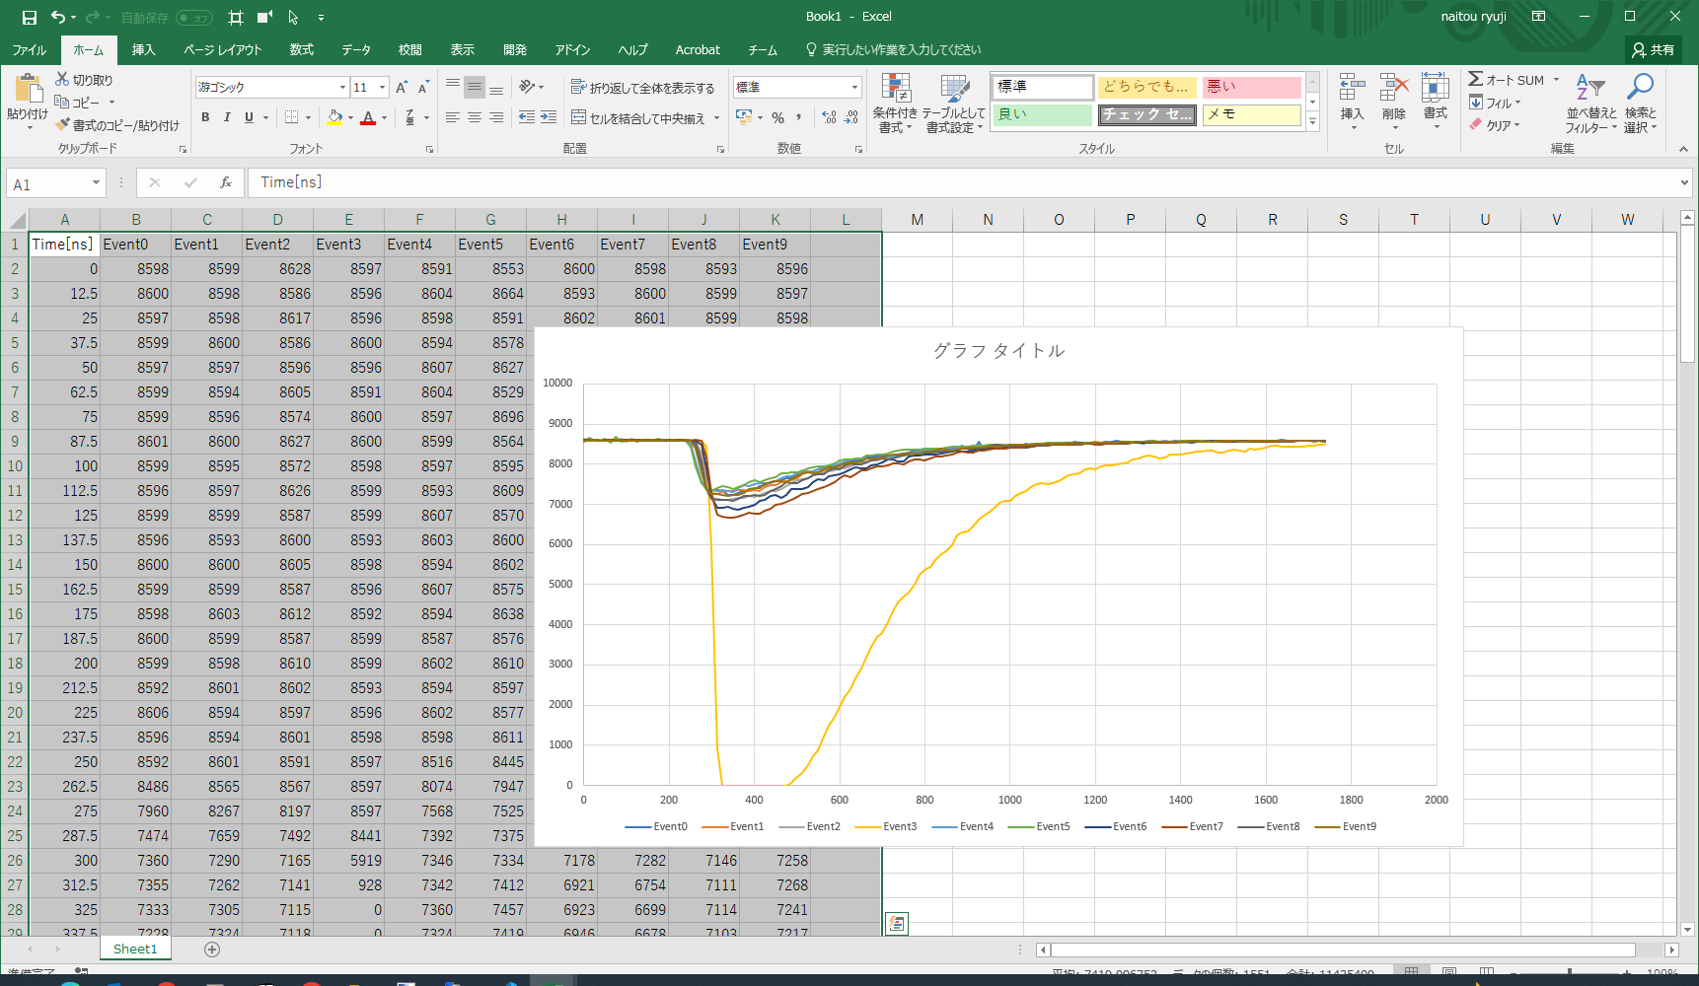
Task: Open the Insert (挿入) ribbon tab
Action: pos(144,49)
